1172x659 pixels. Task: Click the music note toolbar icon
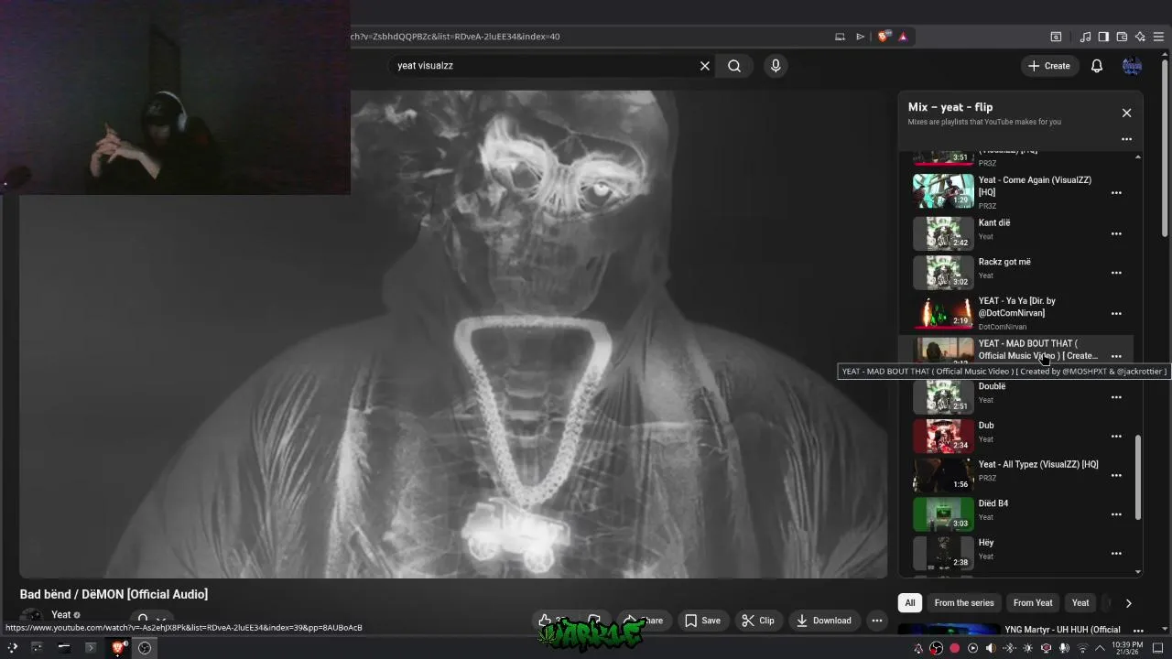(1085, 37)
